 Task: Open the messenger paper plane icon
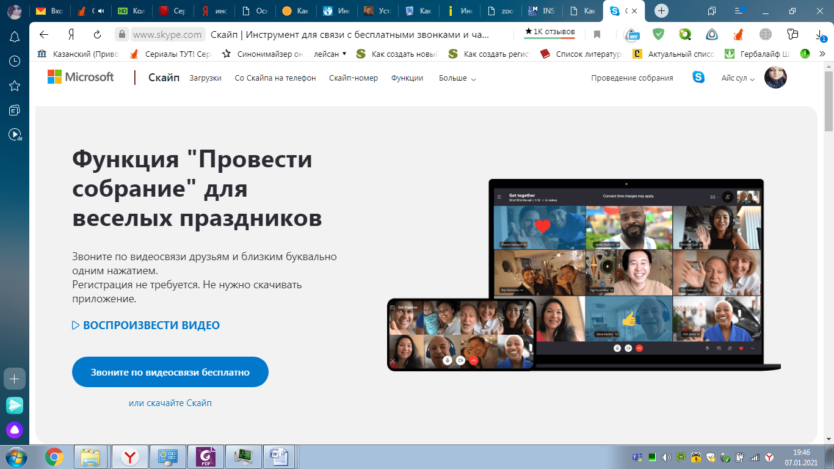15,405
